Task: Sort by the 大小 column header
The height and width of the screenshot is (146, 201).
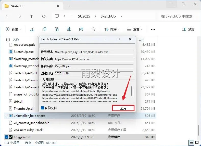Action: 142,40
